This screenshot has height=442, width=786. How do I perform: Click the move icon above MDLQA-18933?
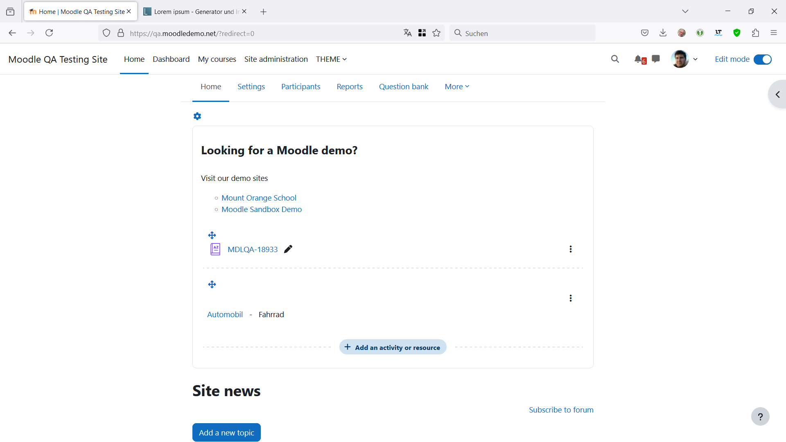(212, 235)
